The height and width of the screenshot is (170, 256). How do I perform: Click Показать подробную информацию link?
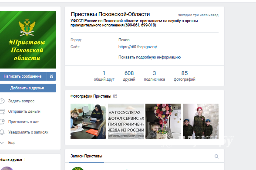[150, 57]
